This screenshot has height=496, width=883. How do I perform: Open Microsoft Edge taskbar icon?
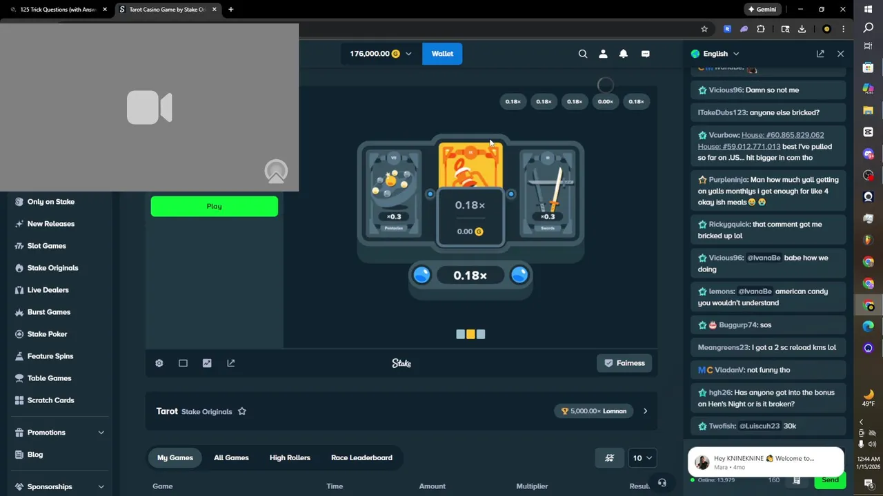(869, 326)
